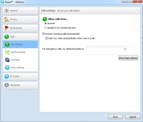Click the 'Skype™ - Options' window title

coord(15,2)
